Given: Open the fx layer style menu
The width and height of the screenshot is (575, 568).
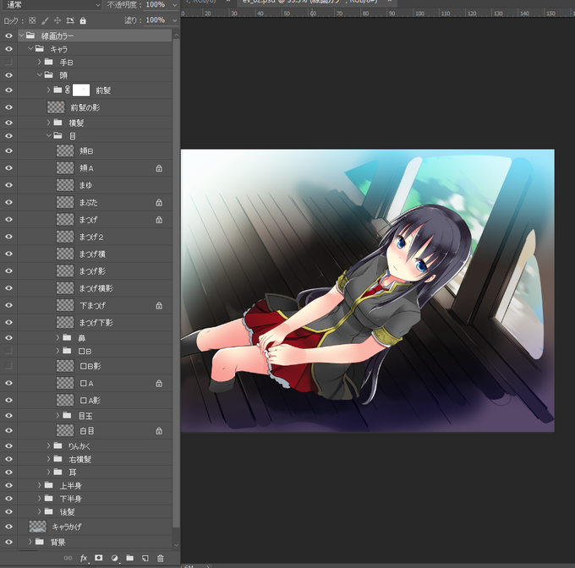Looking at the screenshot, I should point(84,558).
